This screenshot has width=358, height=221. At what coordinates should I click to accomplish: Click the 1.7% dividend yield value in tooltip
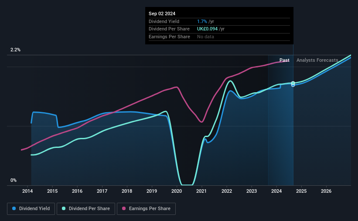tap(202, 21)
